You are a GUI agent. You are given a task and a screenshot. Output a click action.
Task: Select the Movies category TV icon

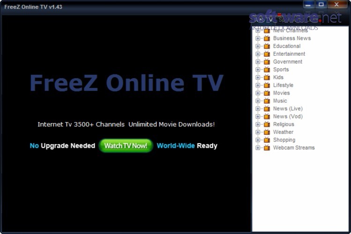pos(267,93)
